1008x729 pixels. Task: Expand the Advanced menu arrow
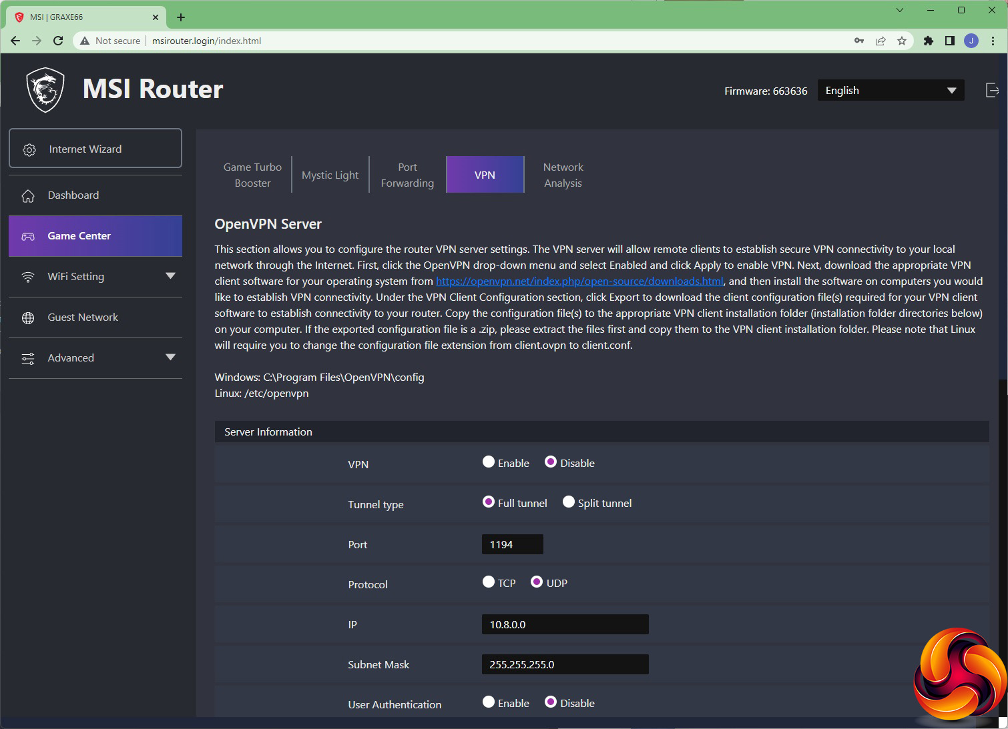[x=170, y=357]
